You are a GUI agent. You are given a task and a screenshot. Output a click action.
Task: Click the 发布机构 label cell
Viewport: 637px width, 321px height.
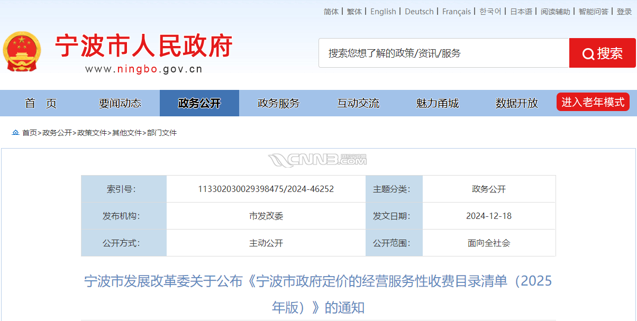pyautogui.click(x=124, y=216)
